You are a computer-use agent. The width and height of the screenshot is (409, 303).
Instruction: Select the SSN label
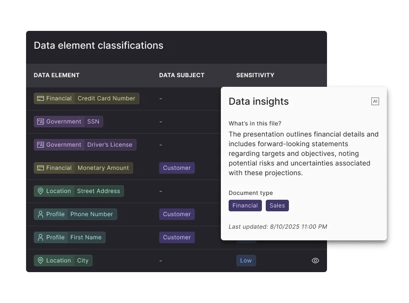pyautogui.click(x=94, y=122)
